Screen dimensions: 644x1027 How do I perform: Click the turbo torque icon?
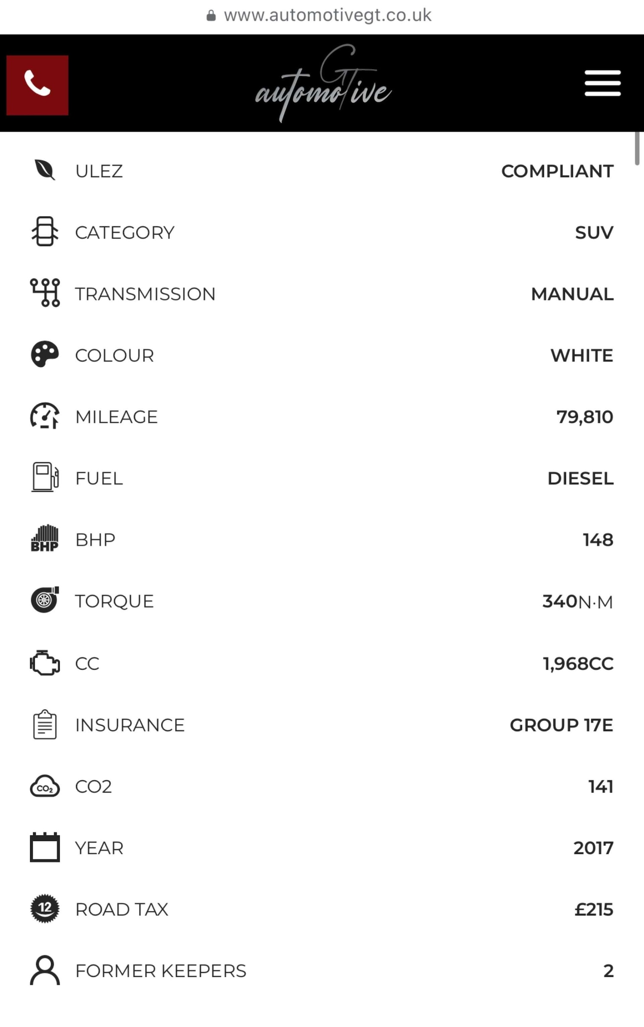pos(45,600)
